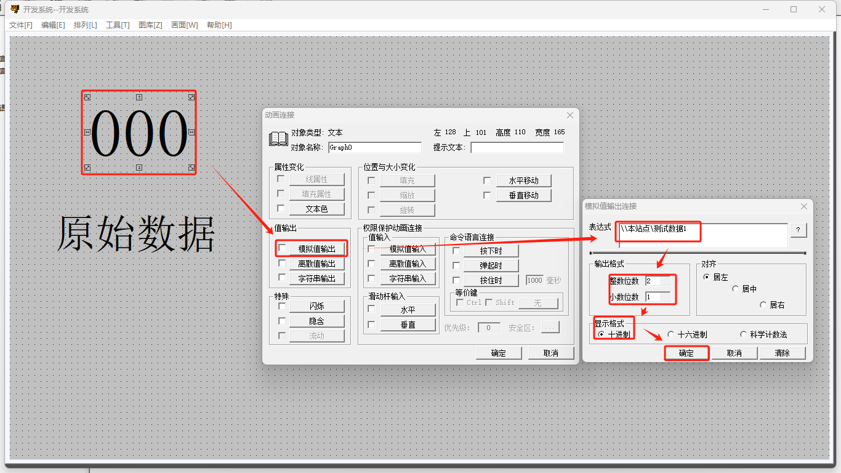Open the 图库[Z] menu

tap(150, 25)
